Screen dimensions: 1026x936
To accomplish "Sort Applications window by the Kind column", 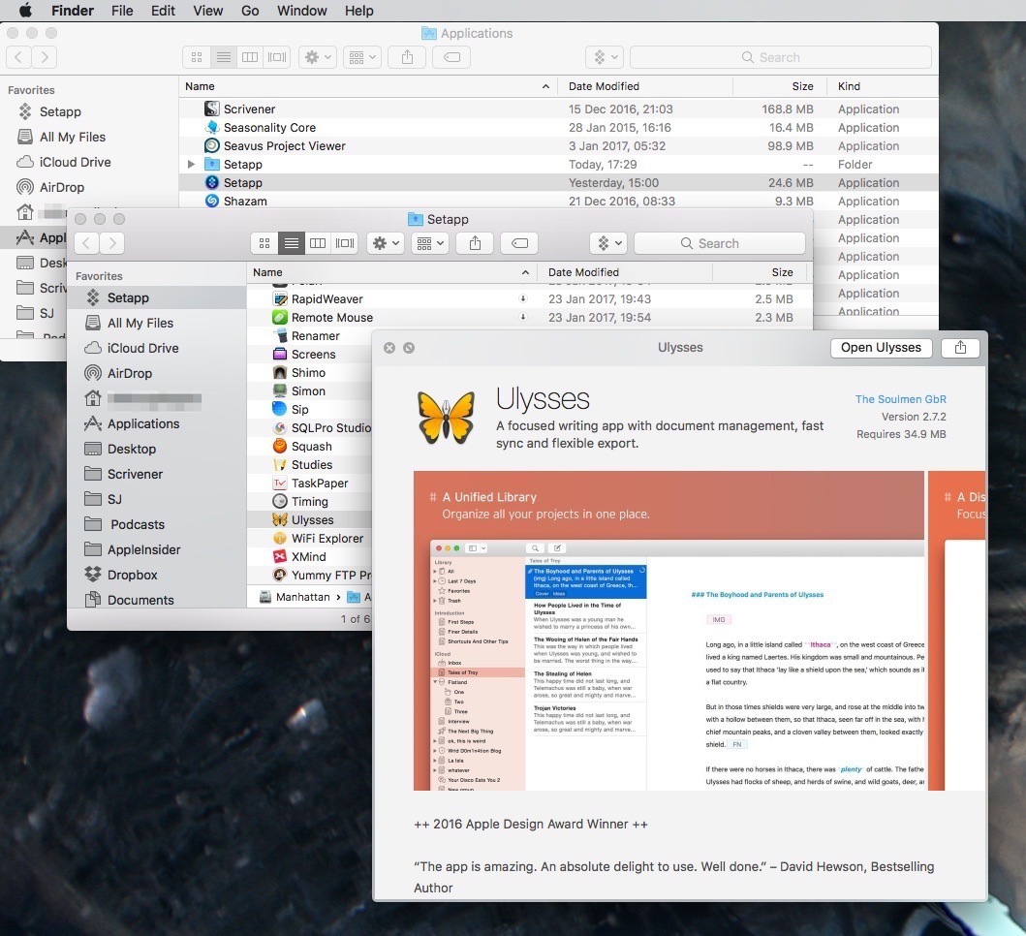I will [x=882, y=86].
